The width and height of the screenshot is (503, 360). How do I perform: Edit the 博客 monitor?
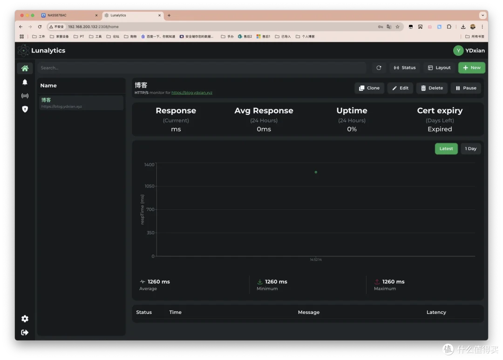400,88
